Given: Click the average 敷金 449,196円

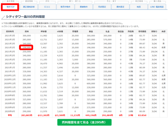Looking at the screenshot, I should 91,115.
